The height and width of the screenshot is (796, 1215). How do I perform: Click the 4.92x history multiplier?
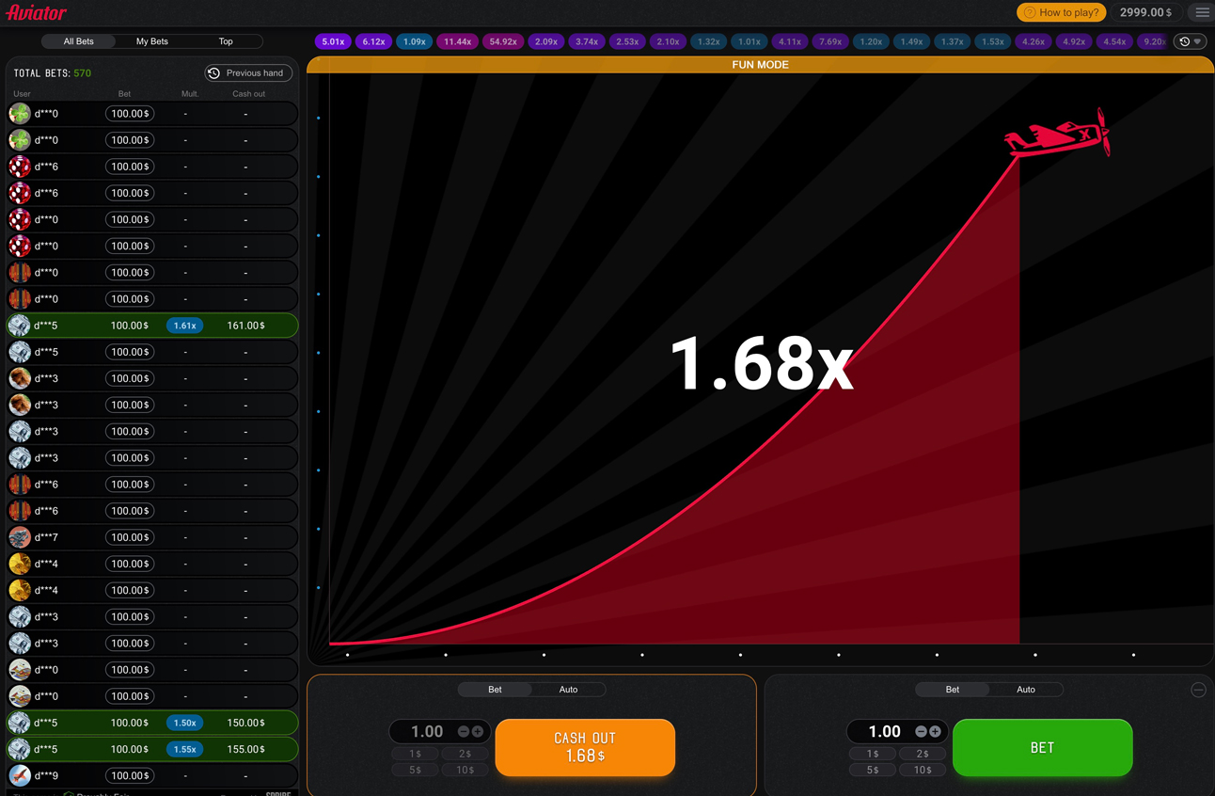click(x=1073, y=41)
